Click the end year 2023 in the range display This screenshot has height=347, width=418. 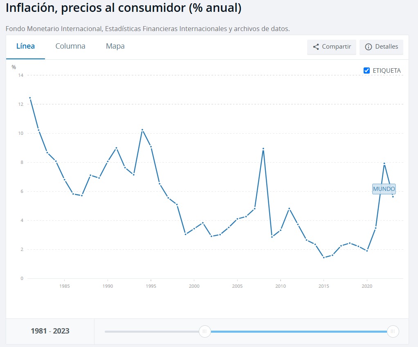click(x=61, y=331)
